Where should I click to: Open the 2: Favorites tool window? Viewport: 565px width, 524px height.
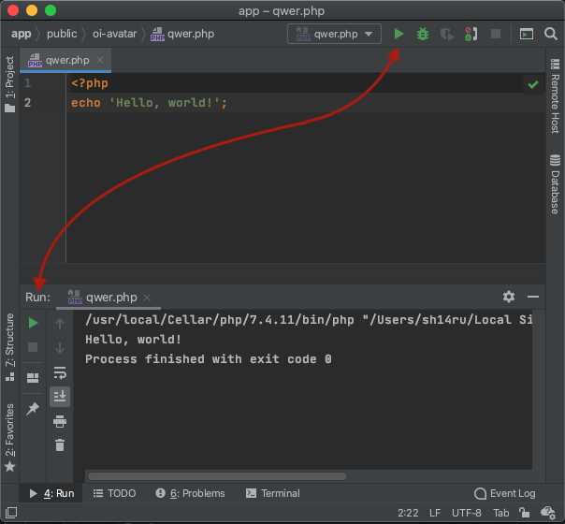pos(9,437)
